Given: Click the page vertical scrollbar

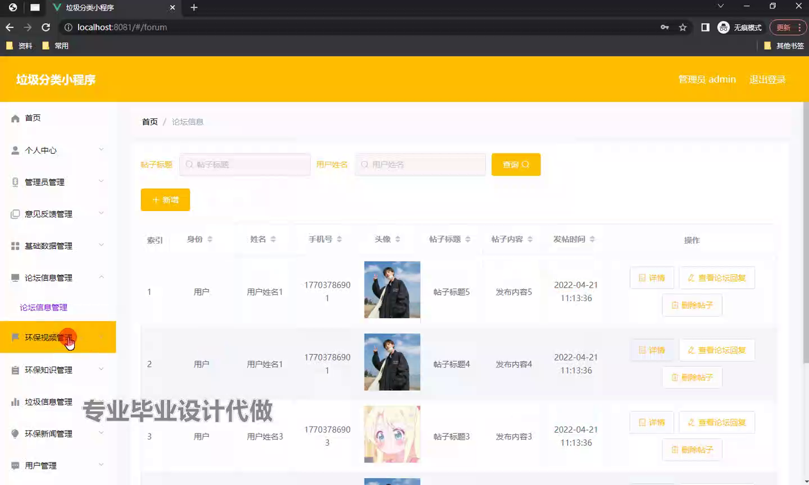Looking at the screenshot, I should (x=806, y=233).
